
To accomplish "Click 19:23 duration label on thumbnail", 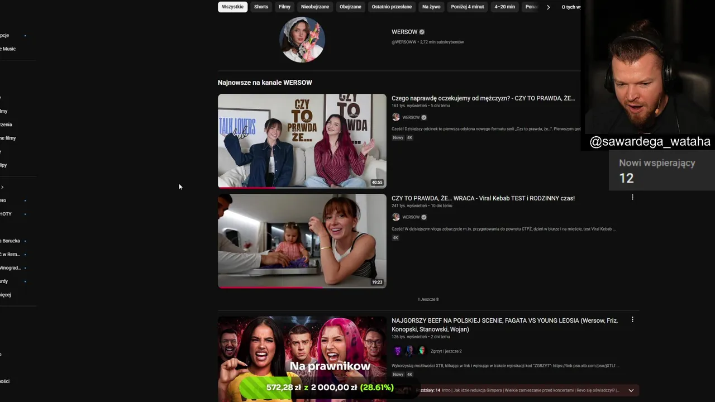I will tap(377, 283).
